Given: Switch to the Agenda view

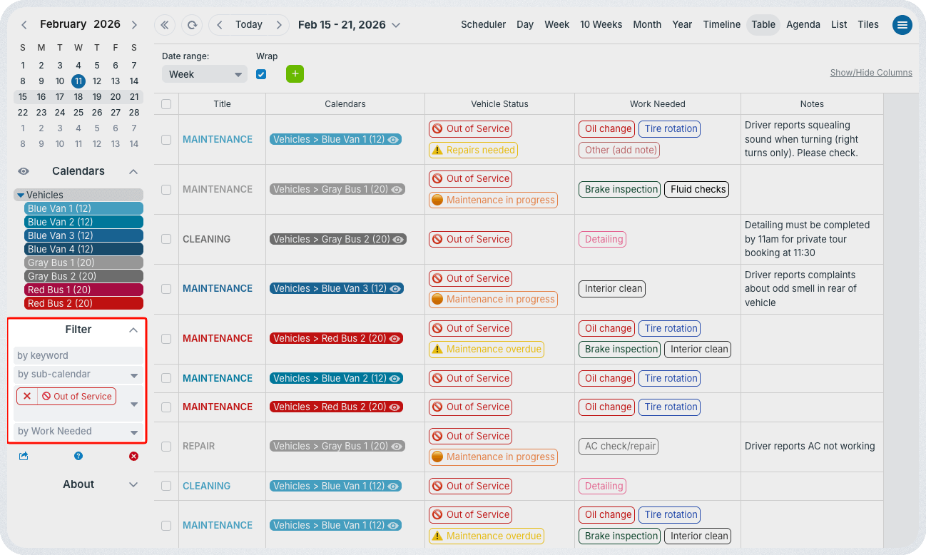Looking at the screenshot, I should 803,24.
